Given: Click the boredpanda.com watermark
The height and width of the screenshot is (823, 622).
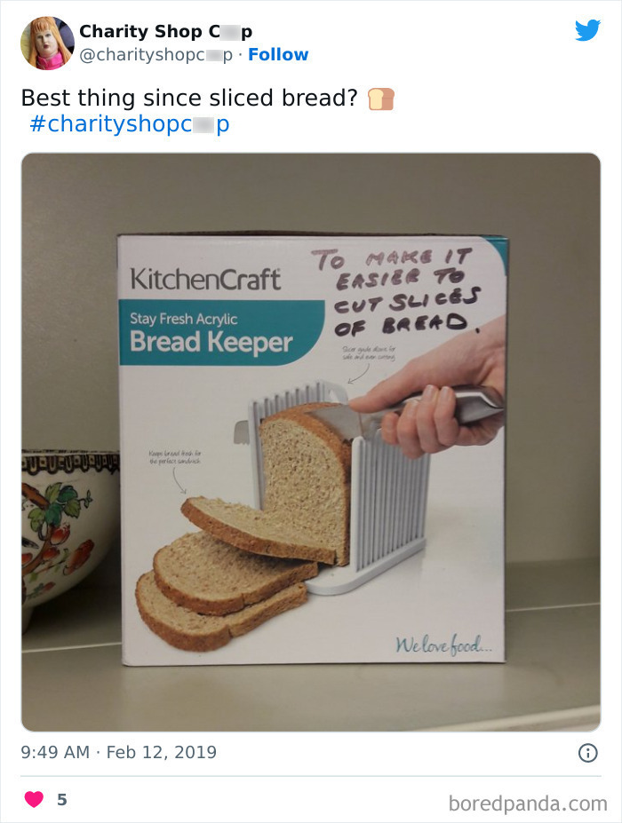Looking at the screenshot, I should [x=528, y=803].
